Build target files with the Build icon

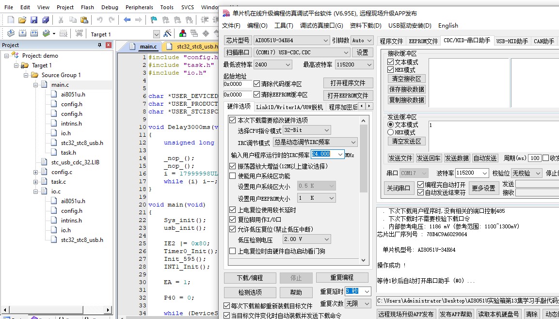pos(22,33)
